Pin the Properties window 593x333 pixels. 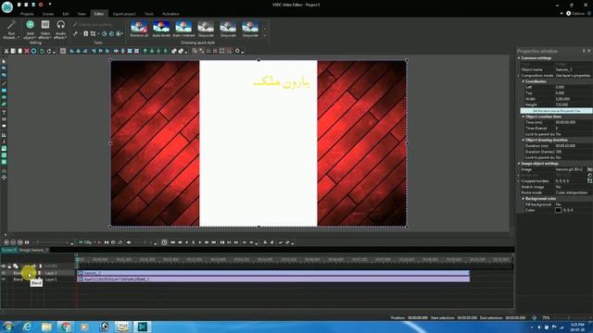[x=584, y=51]
